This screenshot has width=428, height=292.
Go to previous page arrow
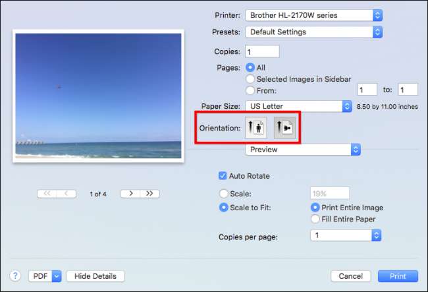(x=67, y=194)
